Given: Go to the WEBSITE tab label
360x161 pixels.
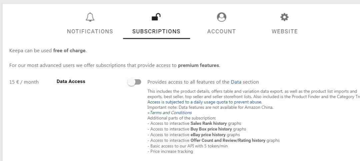Looking at the screenshot, I should coord(285,31).
